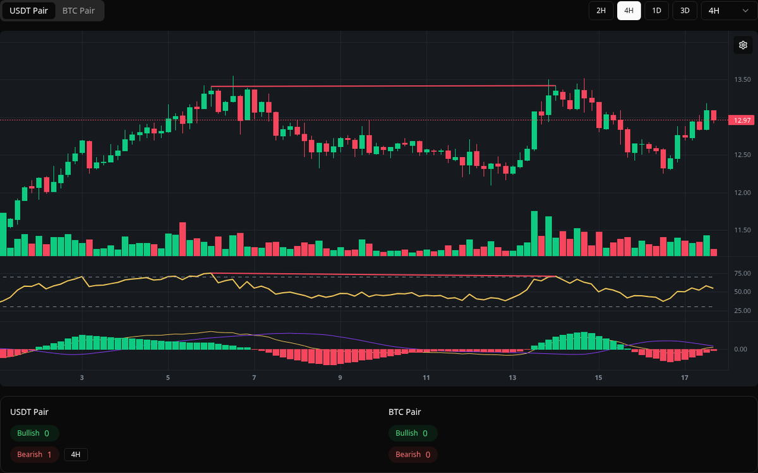The width and height of the screenshot is (758, 473).
Task: Select the 3D timeframe button
Action: pyautogui.click(x=684, y=11)
